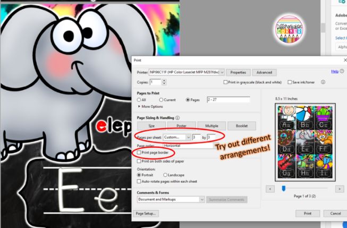Select the Pages range radio button
This screenshot has height=228, width=347.
[188, 100]
